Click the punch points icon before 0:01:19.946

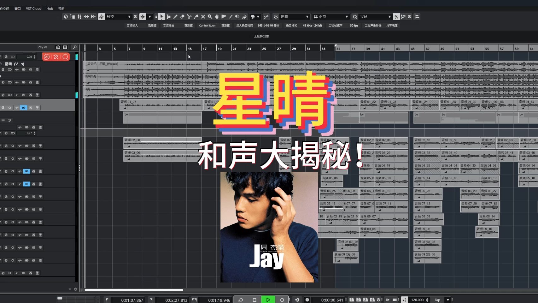(x=194, y=300)
